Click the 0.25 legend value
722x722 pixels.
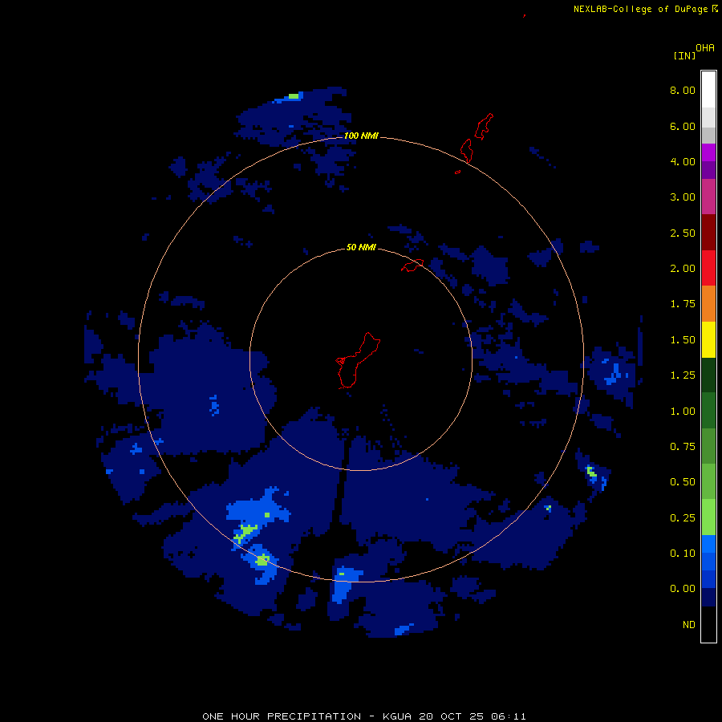coord(683,518)
